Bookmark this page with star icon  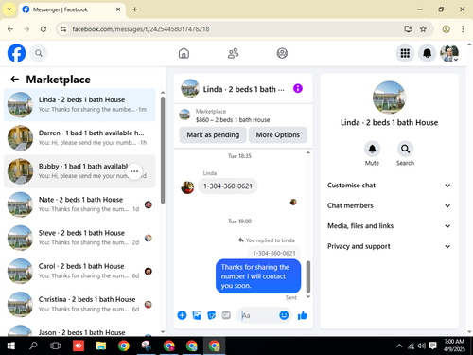pos(423,29)
